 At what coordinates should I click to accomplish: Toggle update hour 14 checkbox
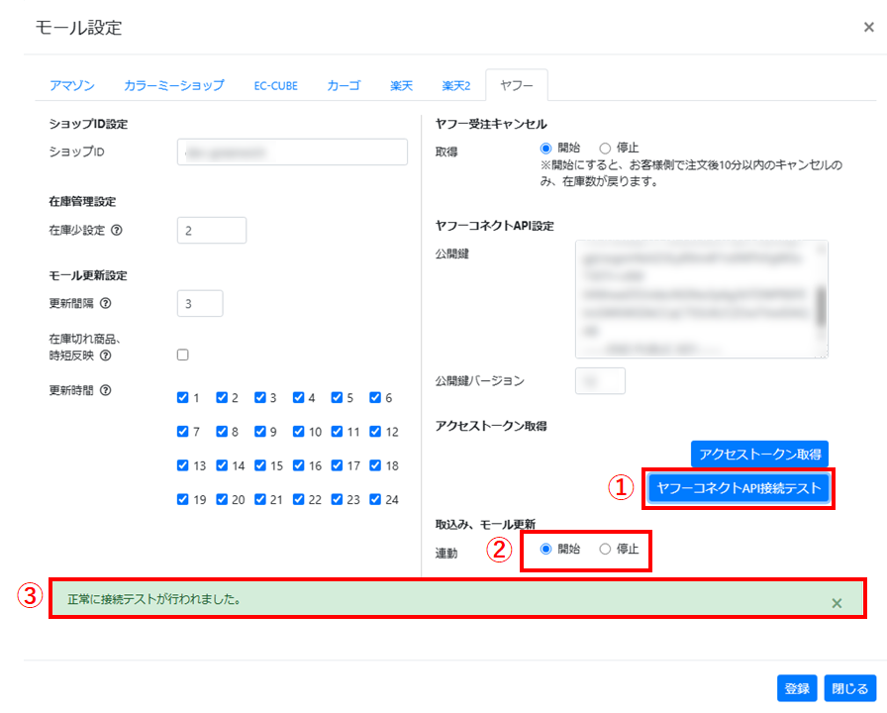222,465
